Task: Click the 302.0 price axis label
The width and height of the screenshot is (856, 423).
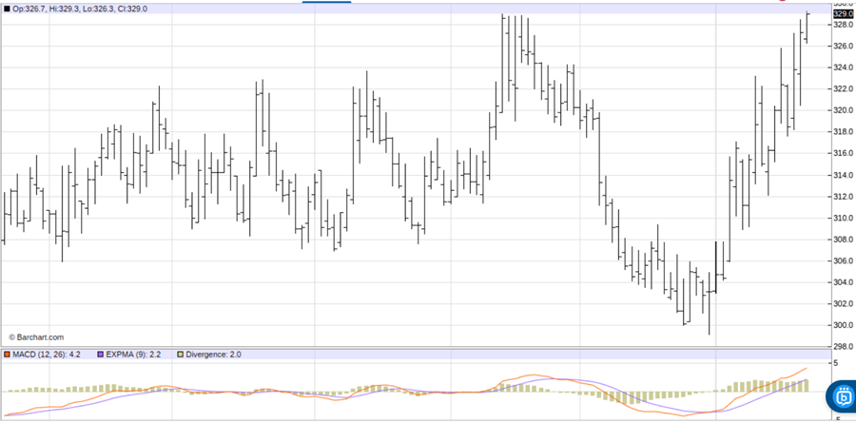Action: (843, 304)
